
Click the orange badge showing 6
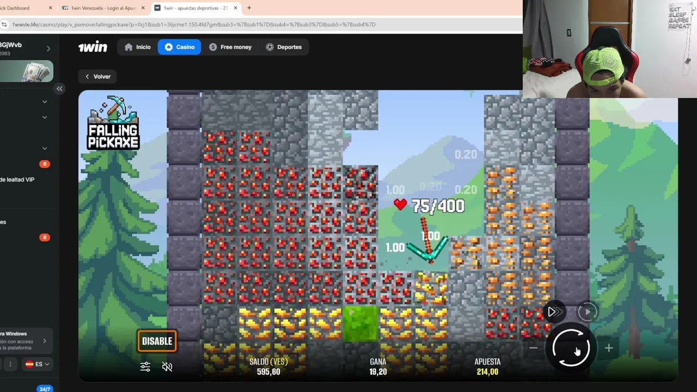point(45,164)
